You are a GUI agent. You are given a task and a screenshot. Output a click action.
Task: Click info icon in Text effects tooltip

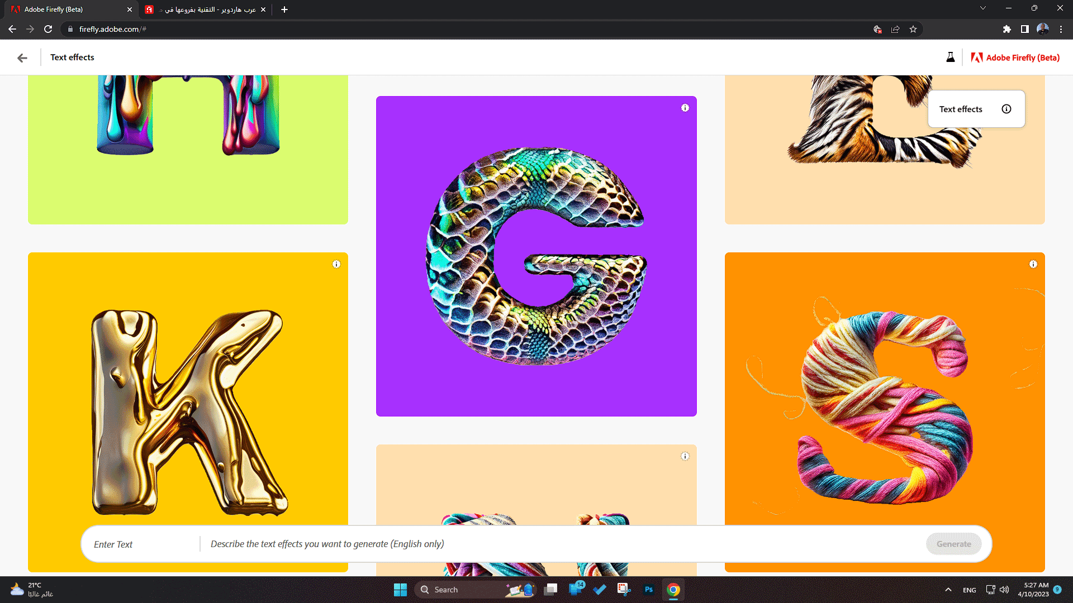click(1006, 109)
